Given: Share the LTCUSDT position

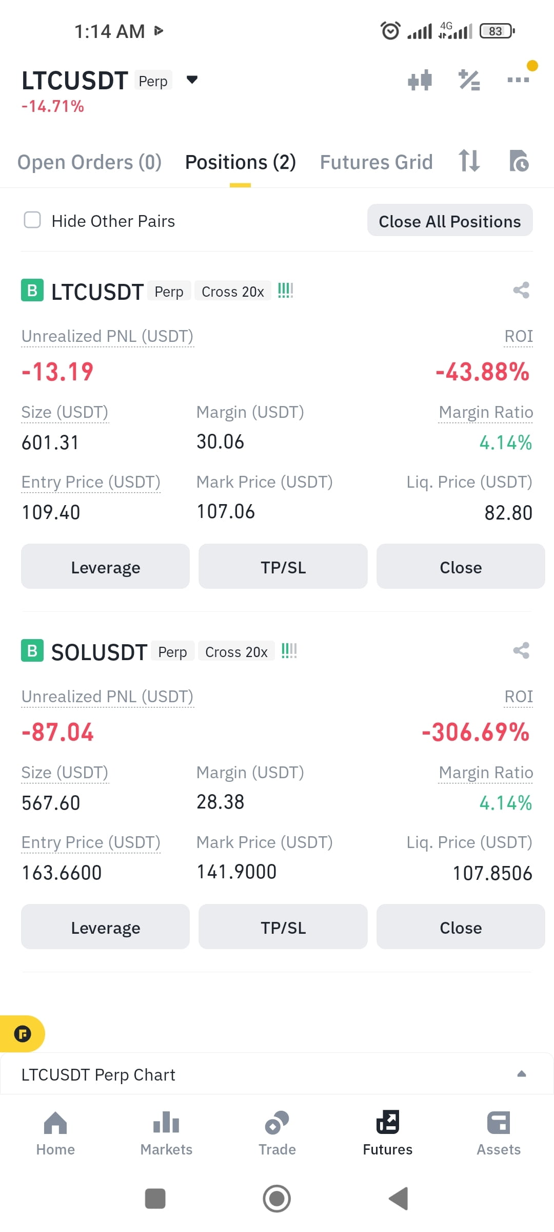Looking at the screenshot, I should tap(521, 291).
